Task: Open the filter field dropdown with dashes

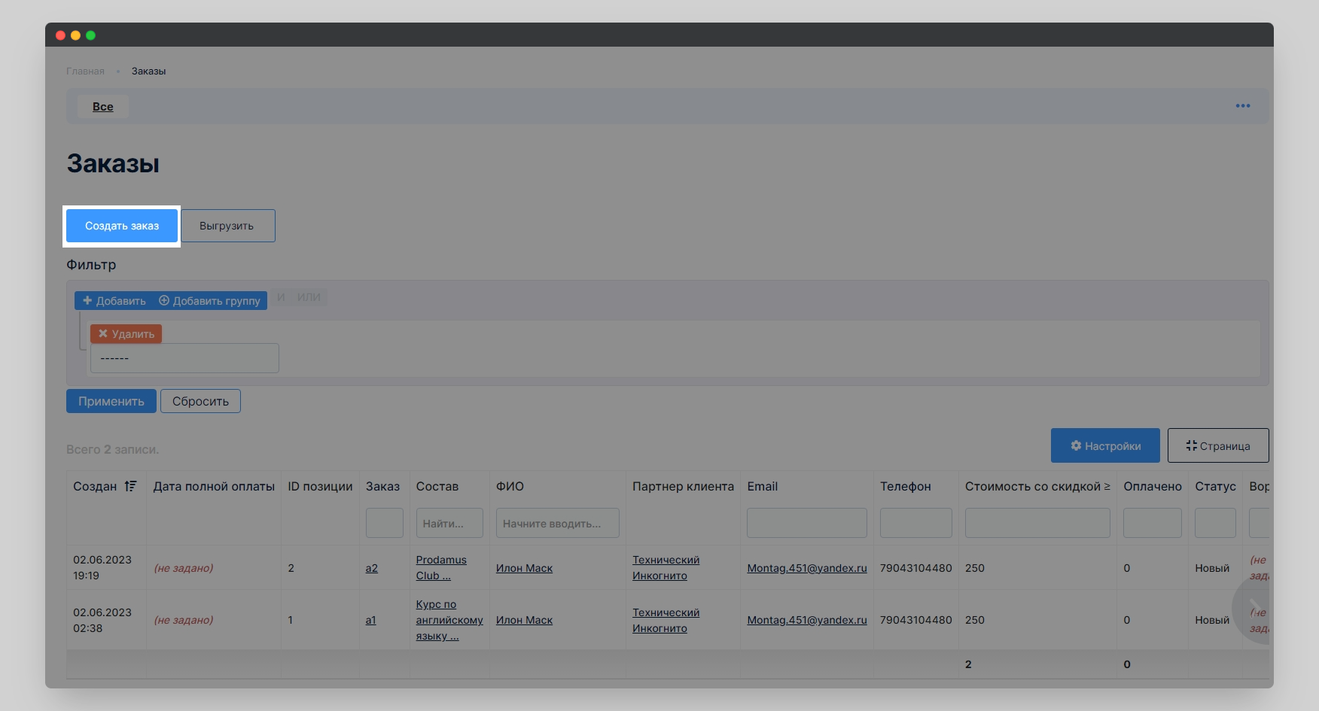Action: [184, 358]
